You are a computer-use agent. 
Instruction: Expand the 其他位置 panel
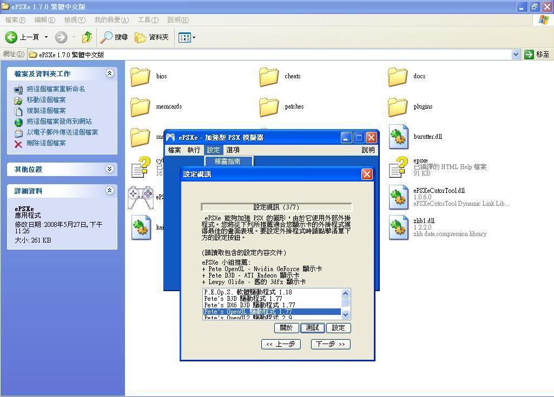coord(109,169)
